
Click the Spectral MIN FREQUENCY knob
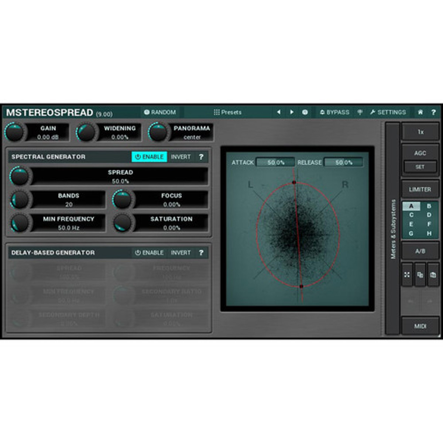pyautogui.click(x=20, y=223)
